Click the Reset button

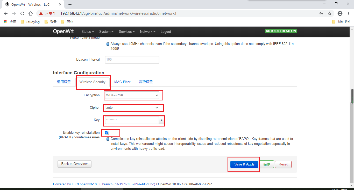point(283,164)
